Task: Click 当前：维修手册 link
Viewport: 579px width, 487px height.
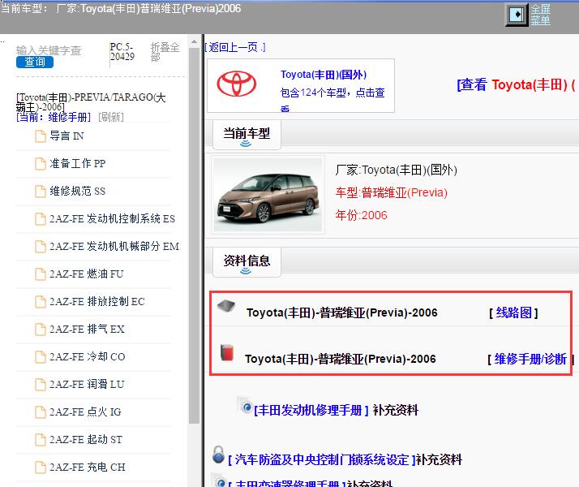Action: 54,117
